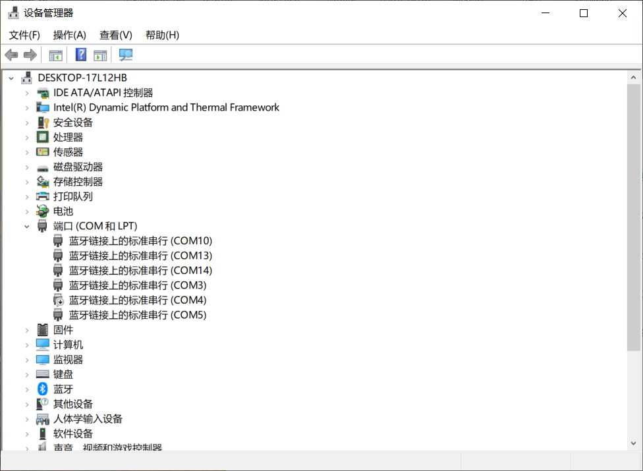Click the scrollbar down arrow
643x471 pixels.
click(633, 443)
